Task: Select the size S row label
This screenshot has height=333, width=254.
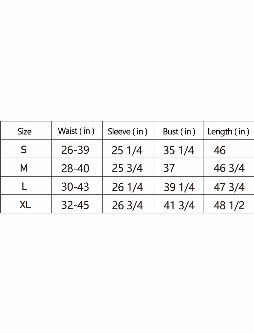Action: pos(24,149)
